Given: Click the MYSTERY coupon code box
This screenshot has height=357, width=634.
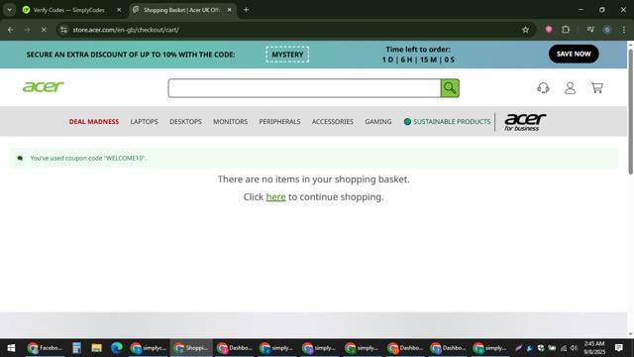Looking at the screenshot, I should point(287,55).
